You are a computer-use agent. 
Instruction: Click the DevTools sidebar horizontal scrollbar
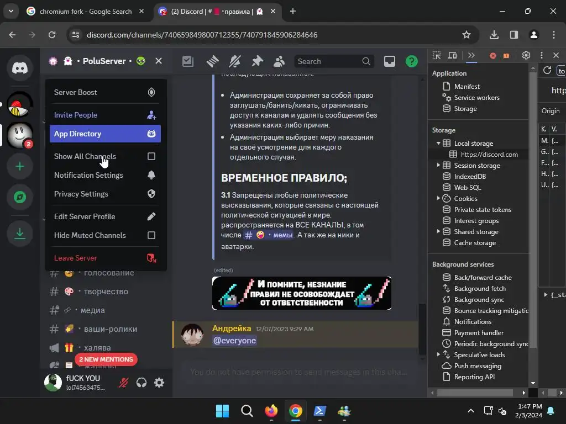point(475,393)
